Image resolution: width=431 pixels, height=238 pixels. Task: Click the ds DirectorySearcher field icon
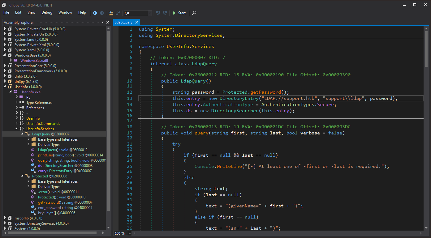pyautogui.click(x=33, y=165)
